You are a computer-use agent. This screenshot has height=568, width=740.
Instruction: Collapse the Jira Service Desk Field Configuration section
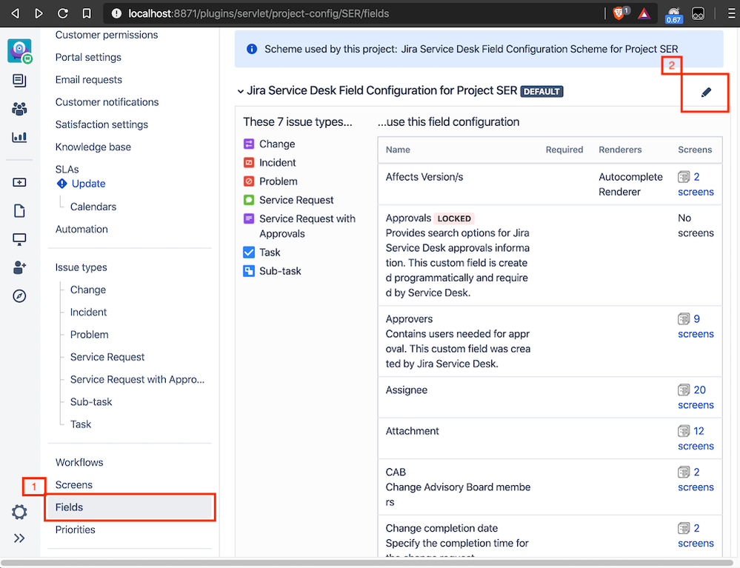[241, 91]
